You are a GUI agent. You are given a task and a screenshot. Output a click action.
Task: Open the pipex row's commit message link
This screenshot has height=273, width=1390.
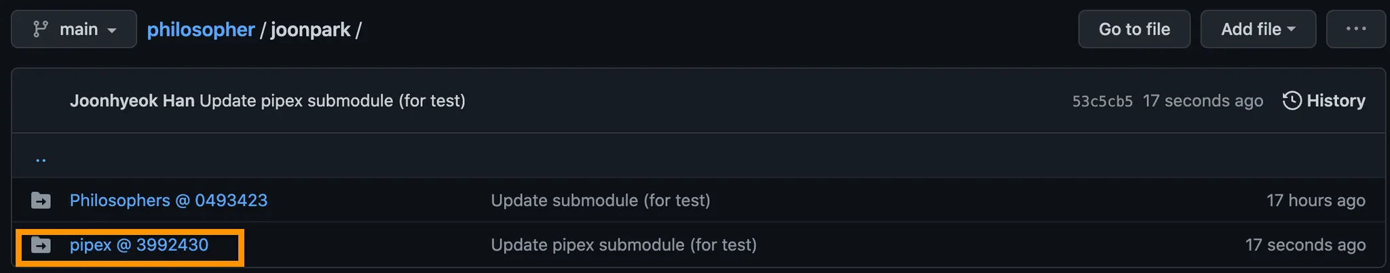pyautogui.click(x=623, y=245)
